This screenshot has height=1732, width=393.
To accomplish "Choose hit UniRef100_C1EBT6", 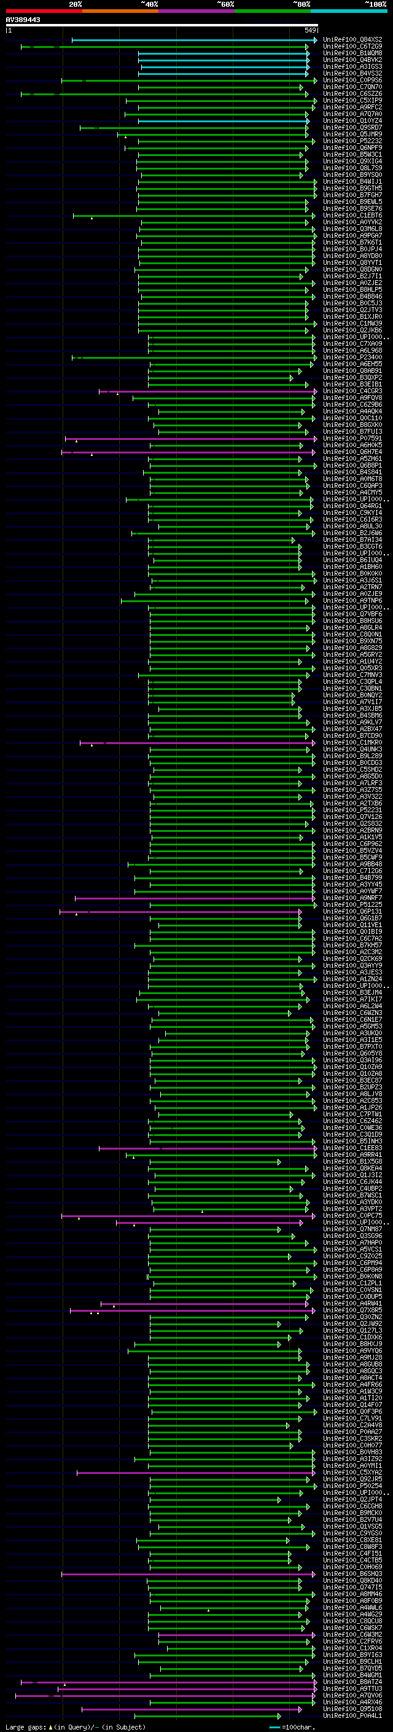I will (352, 216).
